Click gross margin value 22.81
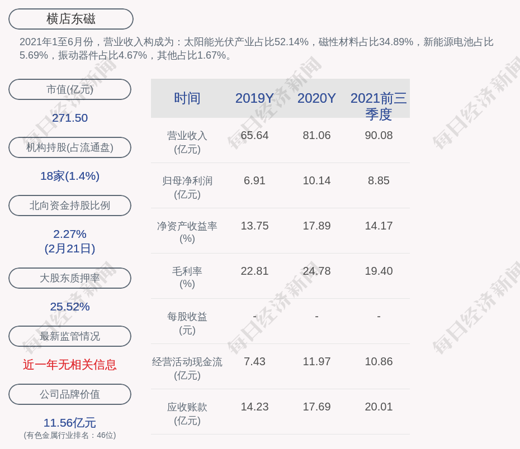The height and width of the screenshot is (449, 520). [x=254, y=271]
